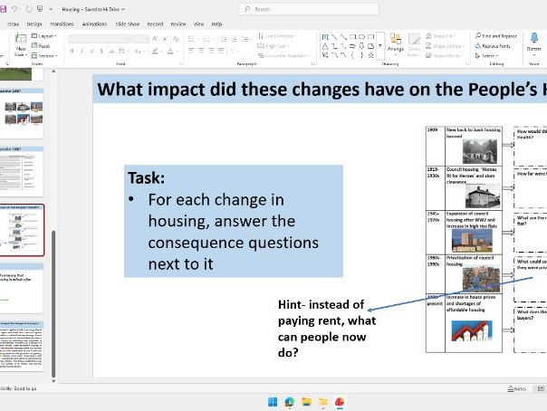The image size is (547, 411).
Task: Expand the Layout dropdown
Action: 46,36
